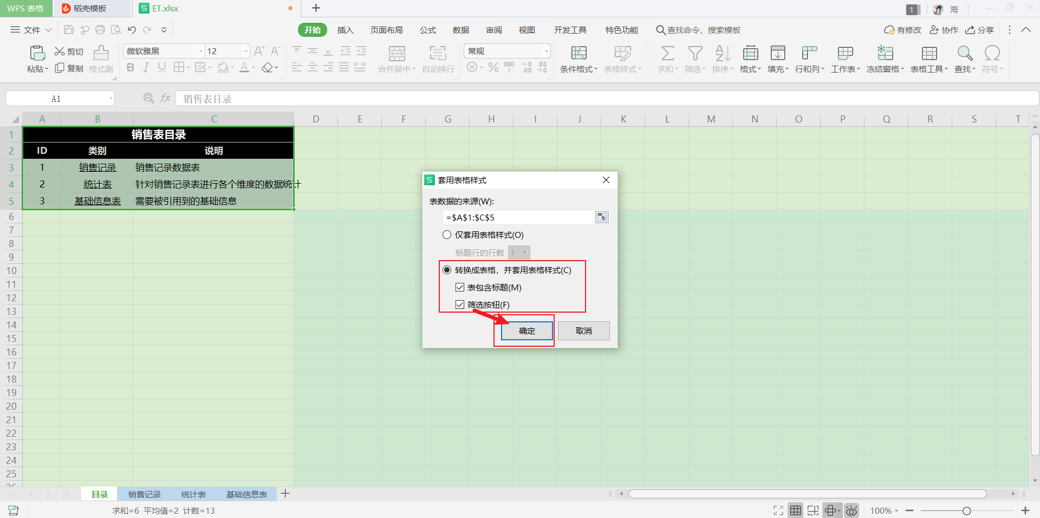Click the 取消 button in dialog
The image size is (1040, 518).
(583, 331)
